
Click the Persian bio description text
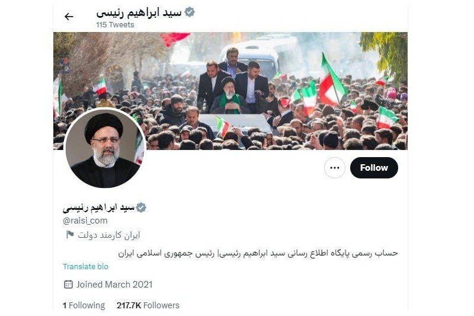[258, 253]
